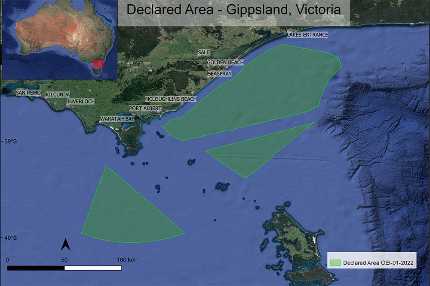Select the Seaspray location marker
This screenshot has height=286, width=430.
point(208,77)
